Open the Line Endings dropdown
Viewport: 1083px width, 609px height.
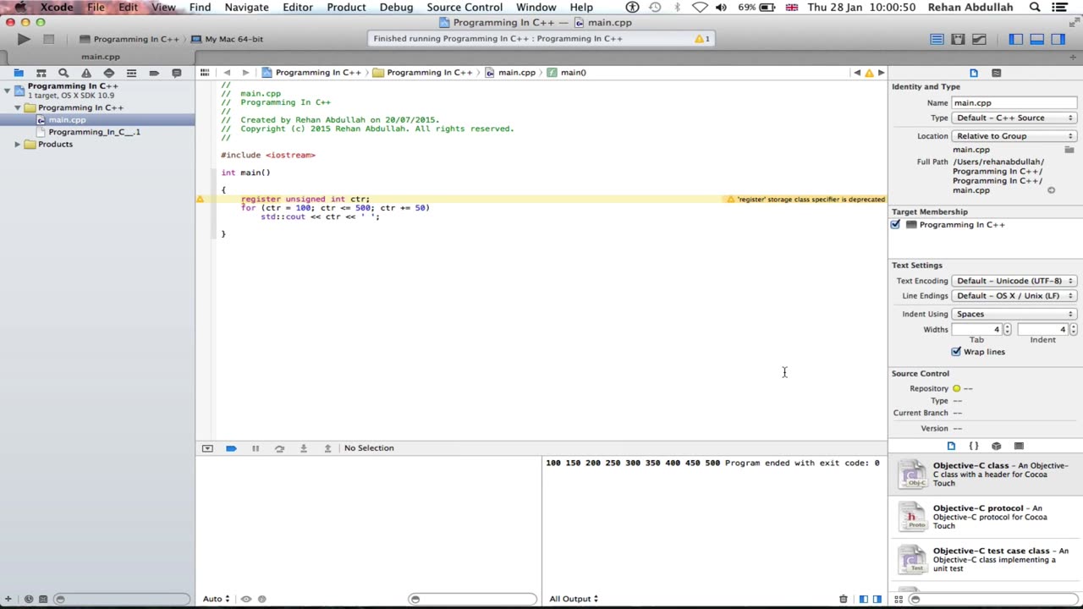(x=1014, y=296)
